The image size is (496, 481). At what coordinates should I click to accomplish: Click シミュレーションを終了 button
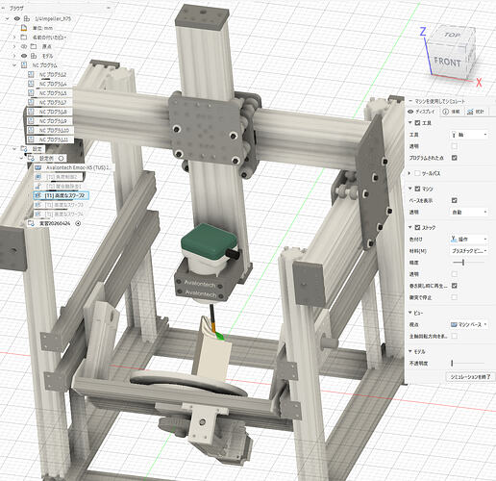point(470,377)
